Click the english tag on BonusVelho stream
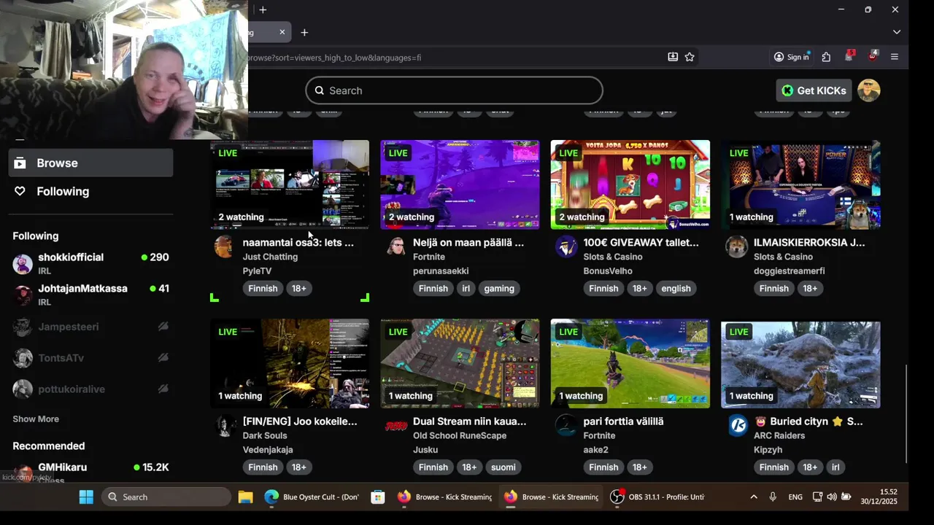934x525 pixels. click(x=676, y=288)
